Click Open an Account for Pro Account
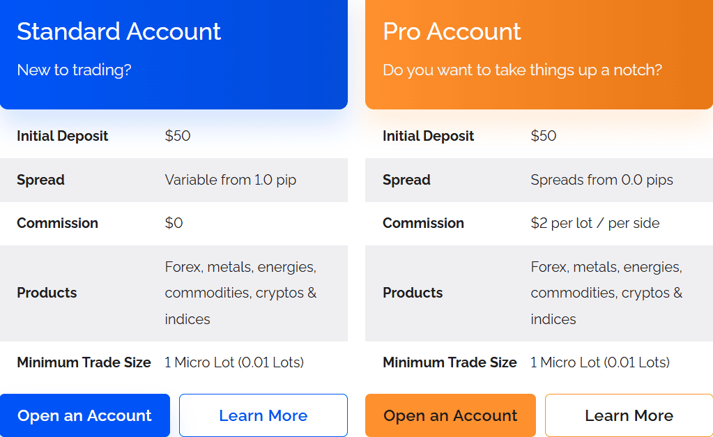Screen dimensions: 713x437 point(450,415)
